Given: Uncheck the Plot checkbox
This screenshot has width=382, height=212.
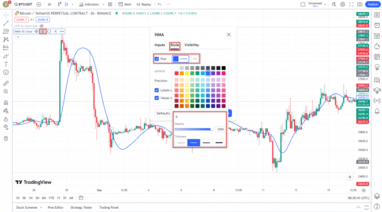Looking at the screenshot, I should (x=157, y=59).
